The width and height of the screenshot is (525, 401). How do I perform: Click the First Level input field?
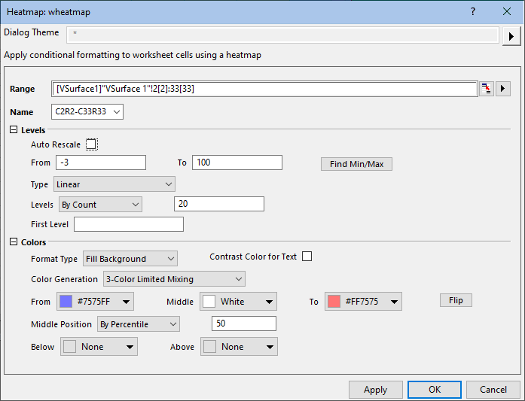coord(128,224)
